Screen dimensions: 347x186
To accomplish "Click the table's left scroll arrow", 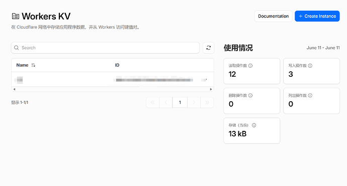I will tap(14, 89).
